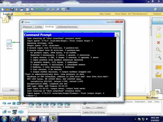163x122 pixels.
Task: Click the green Undo arrow icon
Action: click(x=37, y=9)
